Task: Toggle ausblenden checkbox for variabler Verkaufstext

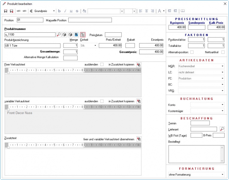Action: point(102,101)
